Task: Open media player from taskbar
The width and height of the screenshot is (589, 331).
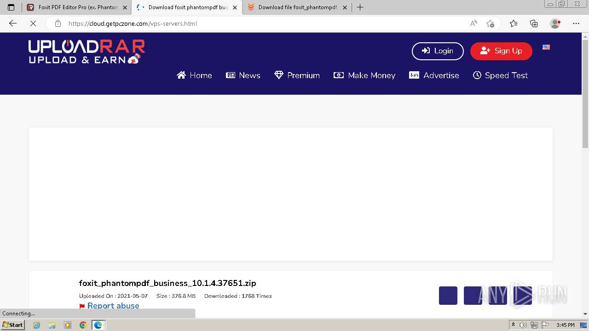Action: tap(68, 325)
